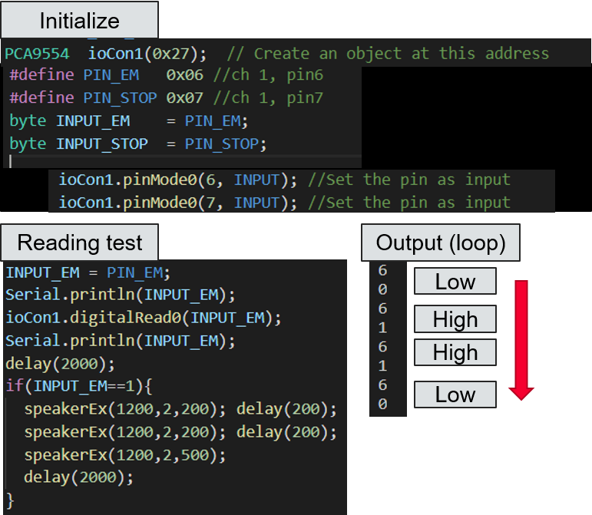The height and width of the screenshot is (515, 592).
Task: Click the 'delay(2000);' line inside if block
Action: (x=78, y=477)
